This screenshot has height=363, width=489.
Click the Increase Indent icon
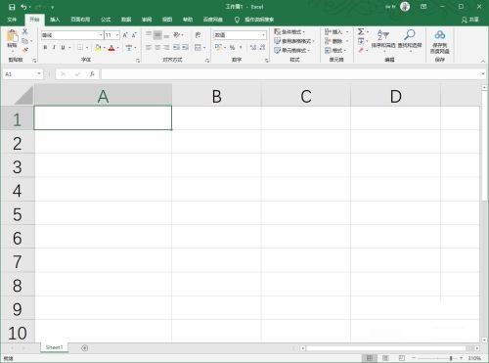tap(185, 48)
